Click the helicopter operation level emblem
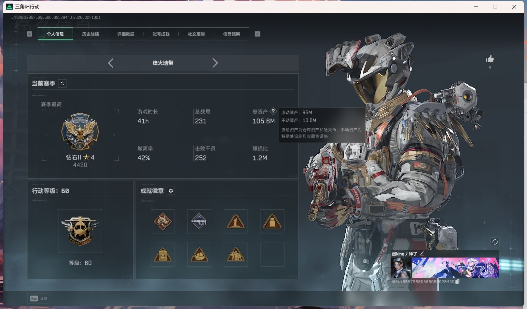This screenshot has width=527, height=309. click(x=80, y=231)
